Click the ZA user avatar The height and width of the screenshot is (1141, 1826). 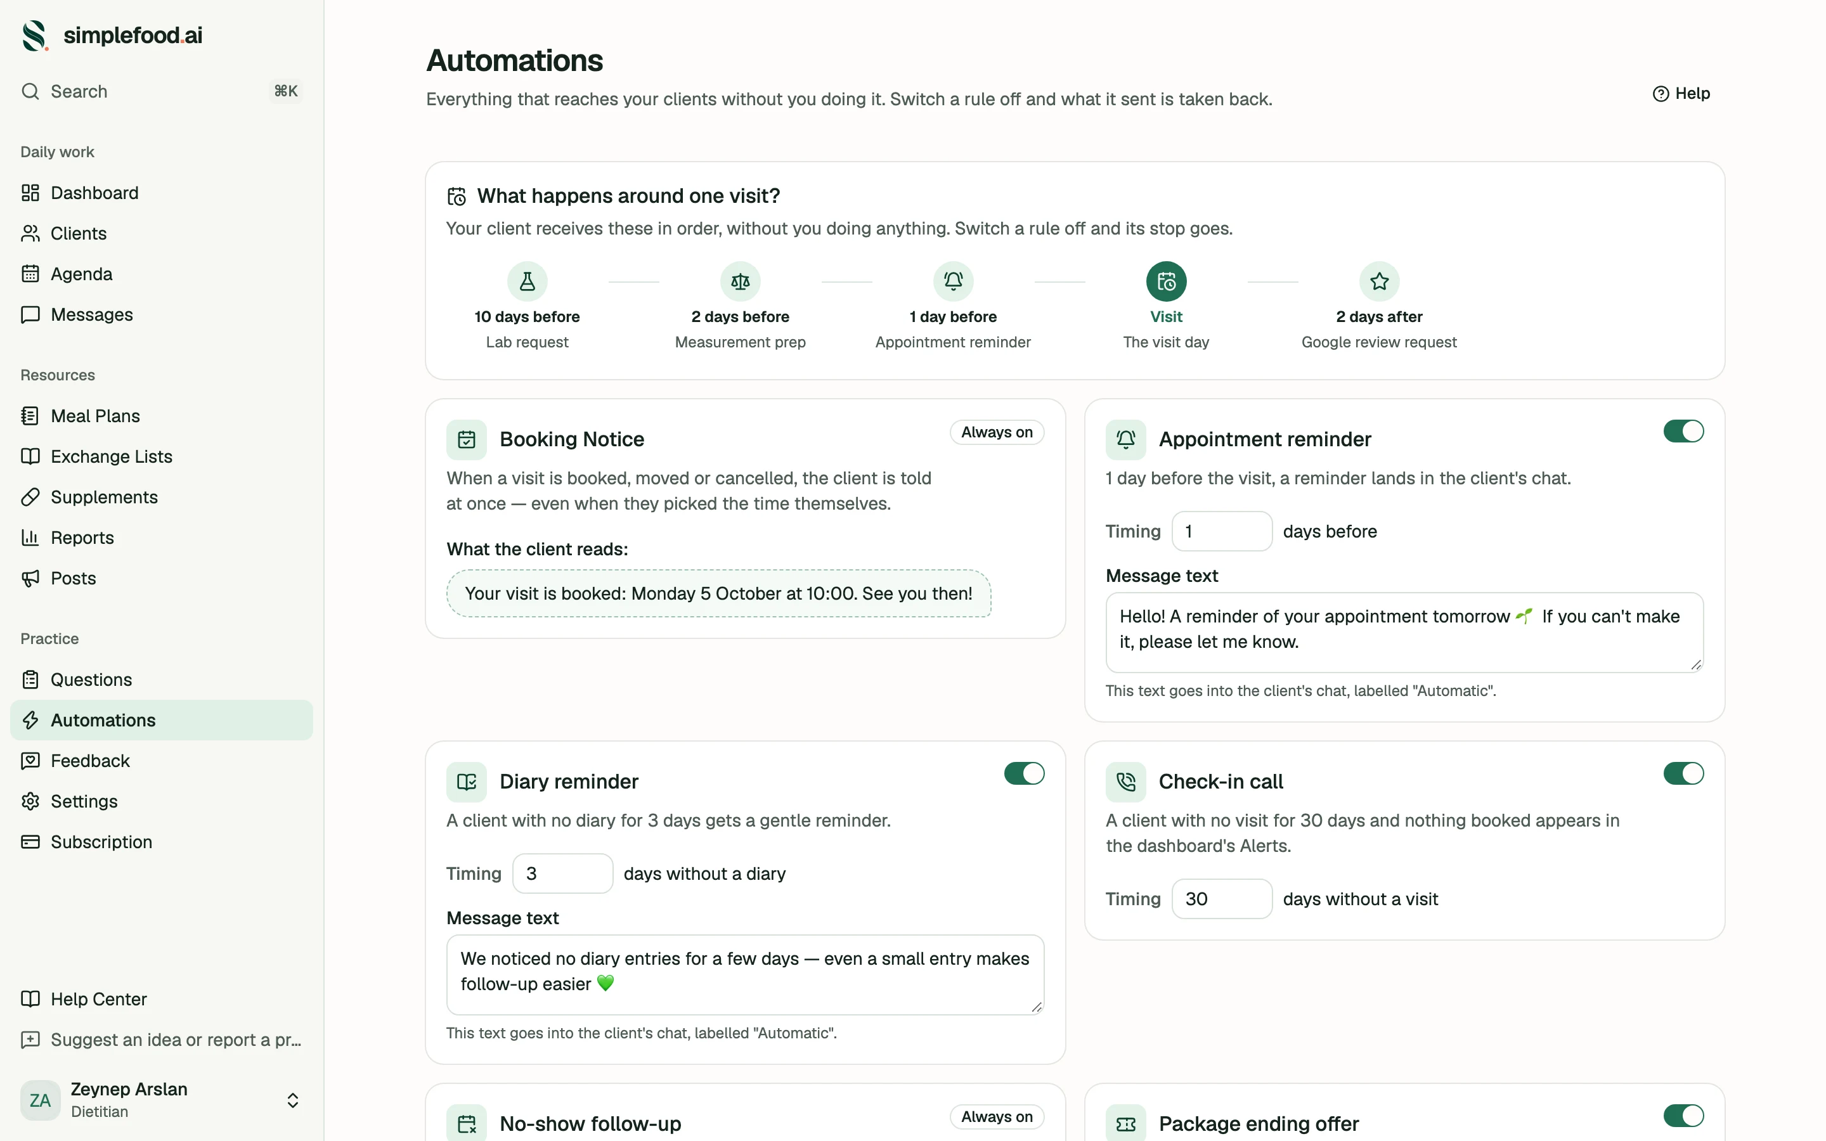[x=40, y=1100]
